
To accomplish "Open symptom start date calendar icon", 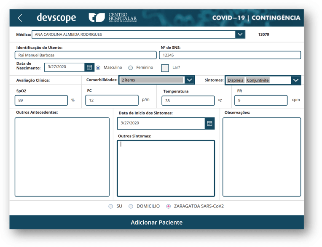I will pyautogui.click(x=209, y=123).
